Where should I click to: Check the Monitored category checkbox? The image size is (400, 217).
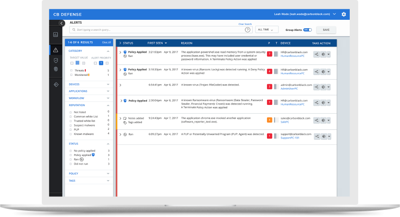click(71, 75)
